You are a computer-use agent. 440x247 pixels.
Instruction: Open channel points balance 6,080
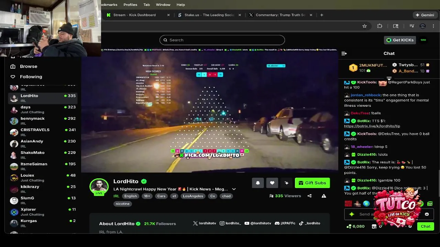[356, 226]
